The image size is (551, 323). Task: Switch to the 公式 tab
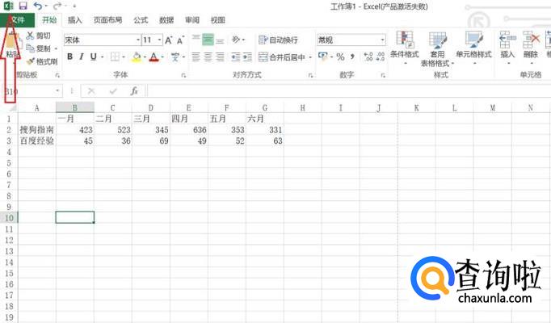[x=141, y=20]
